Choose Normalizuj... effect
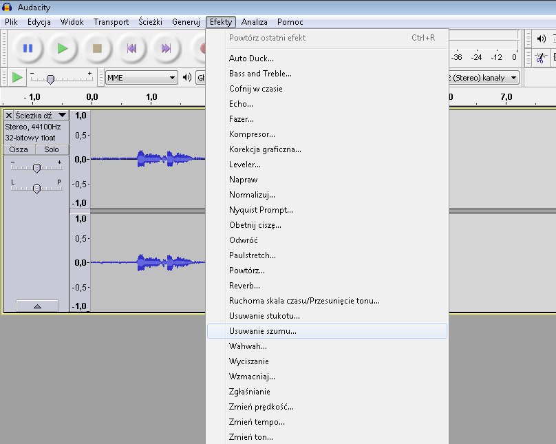Viewport: 556px width, 444px height. point(327,195)
